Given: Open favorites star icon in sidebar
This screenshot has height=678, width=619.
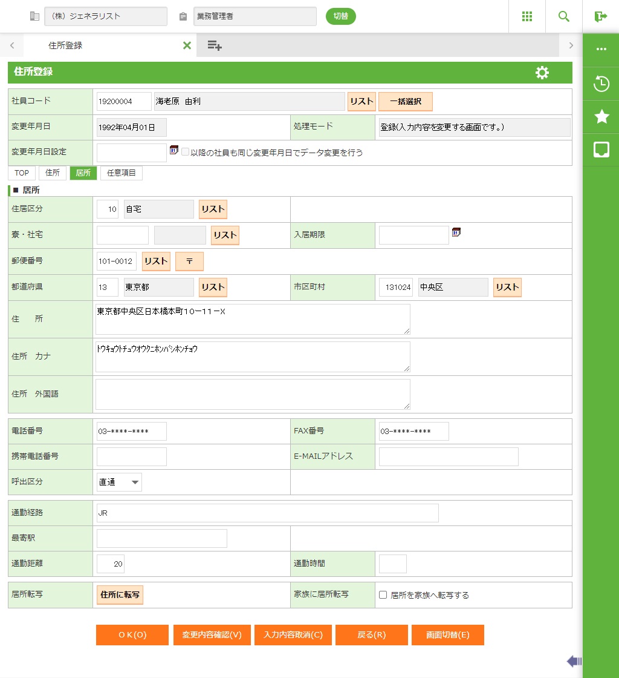Looking at the screenshot, I should [601, 117].
